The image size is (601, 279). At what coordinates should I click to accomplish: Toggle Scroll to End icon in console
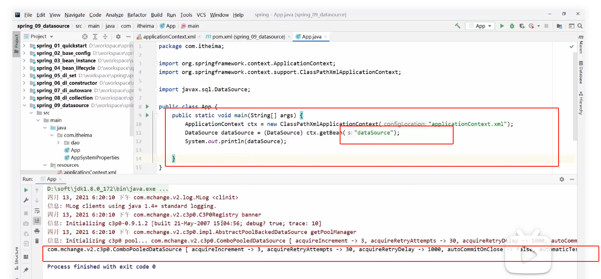pyautogui.click(x=37, y=220)
